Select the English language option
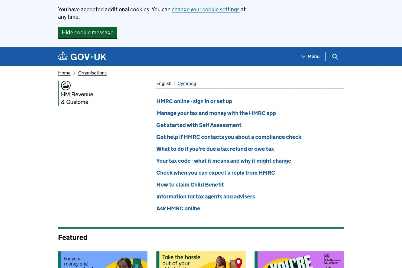 tap(164, 83)
